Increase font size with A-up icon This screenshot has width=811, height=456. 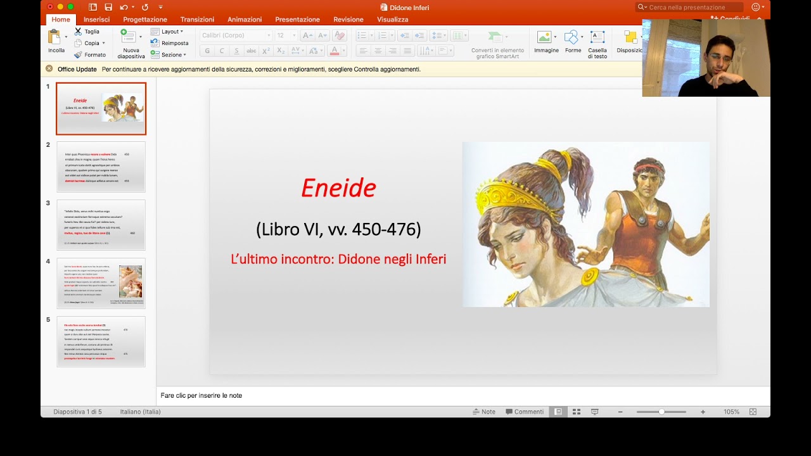[307, 35]
